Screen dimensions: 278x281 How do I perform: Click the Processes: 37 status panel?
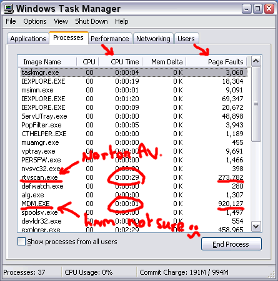[x=32, y=272]
